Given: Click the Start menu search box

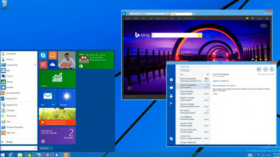Looking at the screenshot, I should [19, 148].
